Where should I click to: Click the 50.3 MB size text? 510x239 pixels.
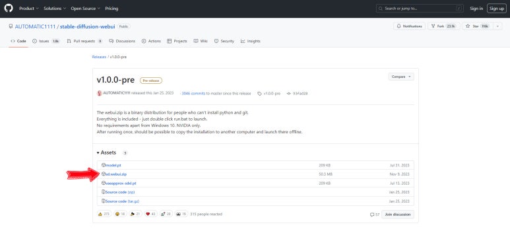(x=325, y=174)
